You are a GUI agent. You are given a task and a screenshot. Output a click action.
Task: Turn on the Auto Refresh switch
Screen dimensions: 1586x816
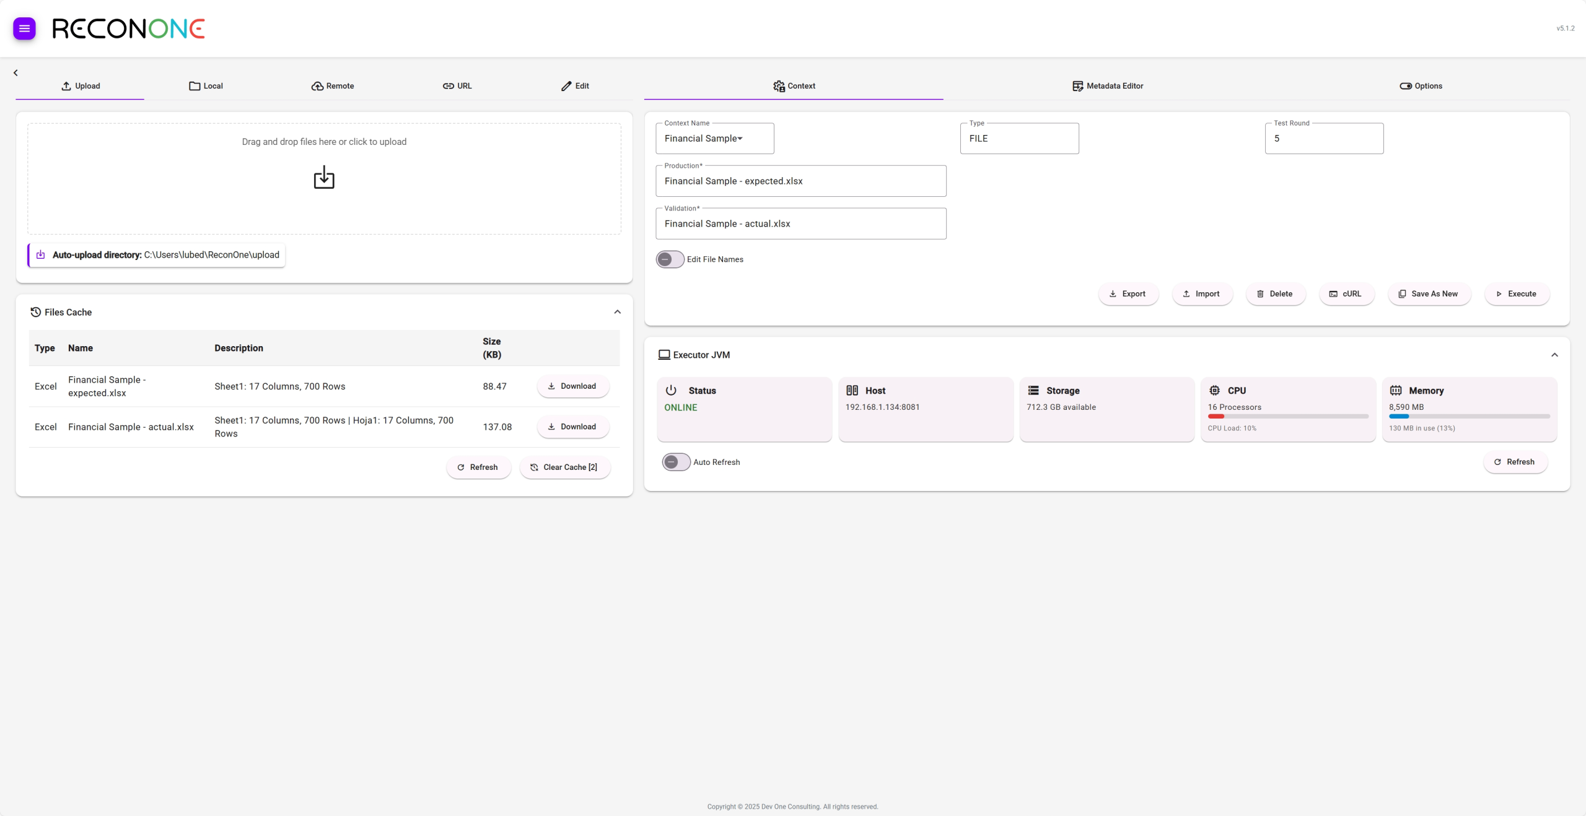(x=676, y=462)
